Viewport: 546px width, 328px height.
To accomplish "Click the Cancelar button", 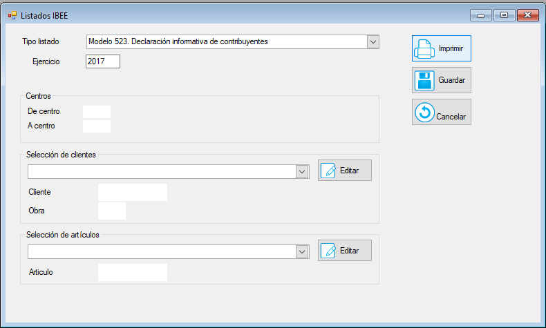I will click(442, 112).
